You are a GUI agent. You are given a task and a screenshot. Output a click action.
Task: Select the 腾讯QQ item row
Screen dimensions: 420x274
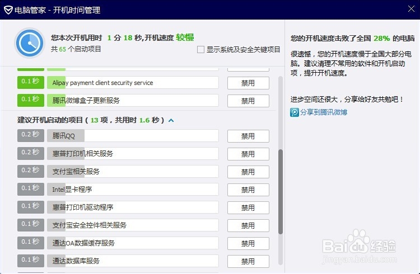[133, 136]
